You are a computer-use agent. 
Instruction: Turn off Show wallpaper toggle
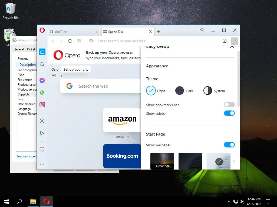coord(229,145)
